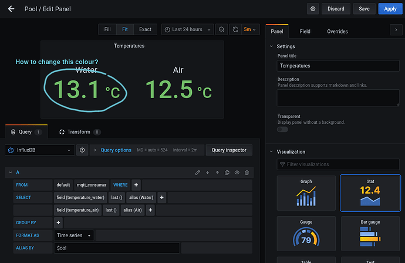Go back using the top-left arrow
This screenshot has width=405, height=263.
point(11,9)
